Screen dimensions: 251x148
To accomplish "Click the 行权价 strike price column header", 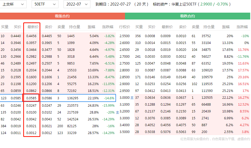I will pos(124,27).
